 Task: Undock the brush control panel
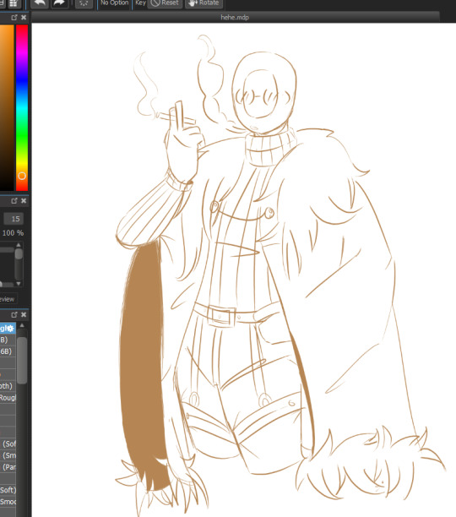[x=14, y=201]
